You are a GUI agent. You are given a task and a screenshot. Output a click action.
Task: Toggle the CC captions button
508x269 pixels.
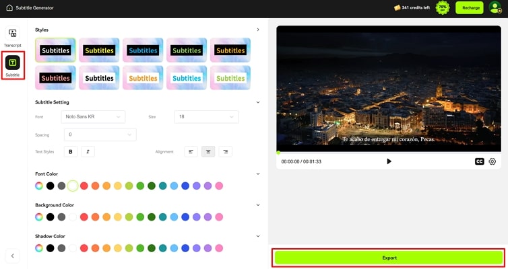coord(479,161)
